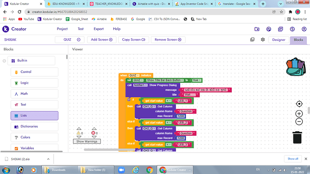The height and width of the screenshot is (174, 310).
Task: Open the projects folder icon in the header
Action: pos(257,29)
